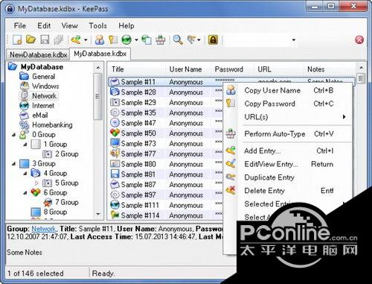Click the Save All toolbar icon
This screenshot has width=372, height=284.
click(x=59, y=40)
